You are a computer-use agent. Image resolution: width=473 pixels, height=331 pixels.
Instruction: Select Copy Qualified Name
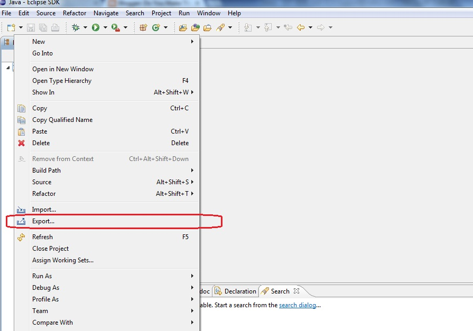point(106,120)
